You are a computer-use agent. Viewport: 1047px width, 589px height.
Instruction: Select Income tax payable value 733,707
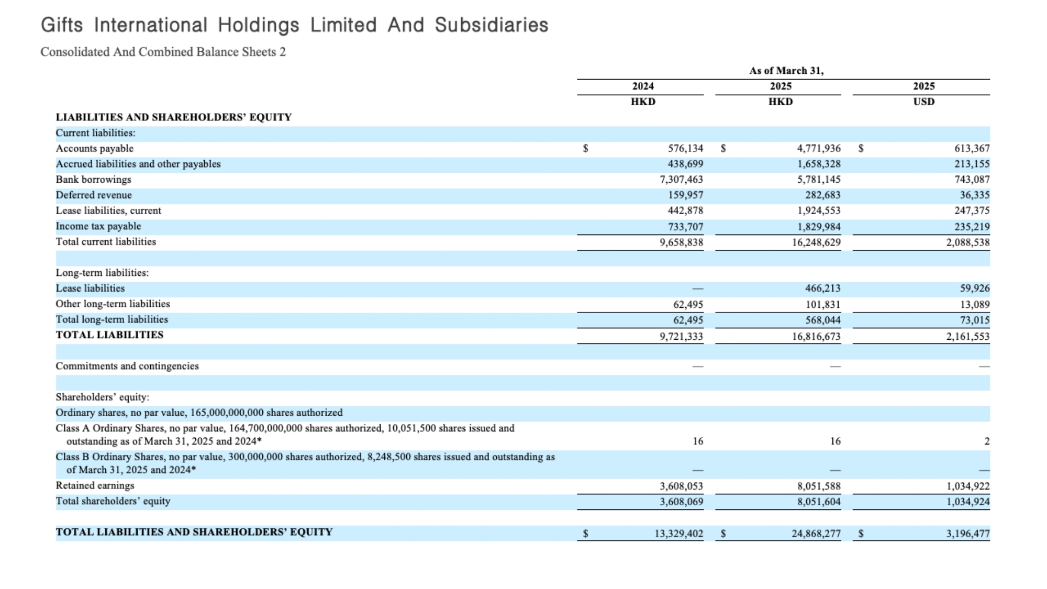coord(685,227)
